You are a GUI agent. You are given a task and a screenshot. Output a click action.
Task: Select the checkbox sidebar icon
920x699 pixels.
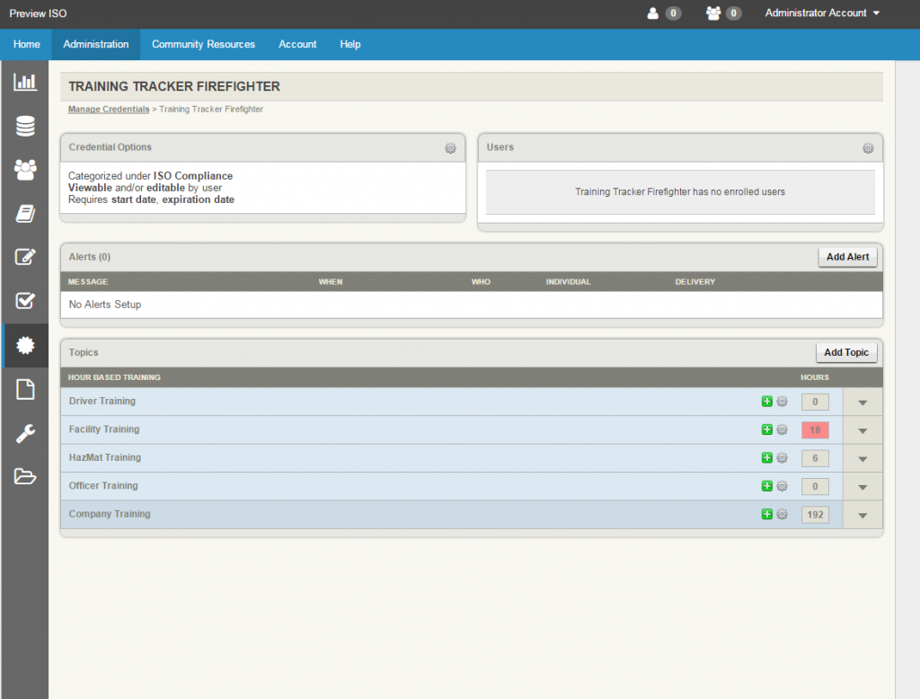(x=25, y=301)
